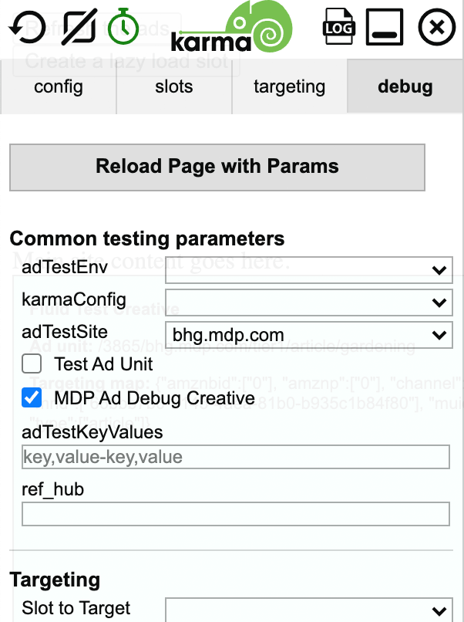Select the targeting tab

click(x=289, y=86)
